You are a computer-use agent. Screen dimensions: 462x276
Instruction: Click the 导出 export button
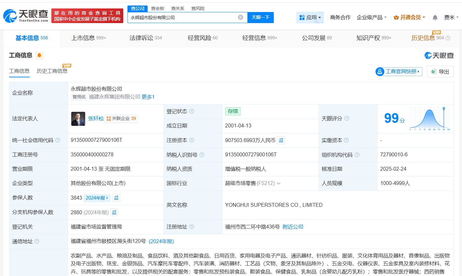pos(440,72)
